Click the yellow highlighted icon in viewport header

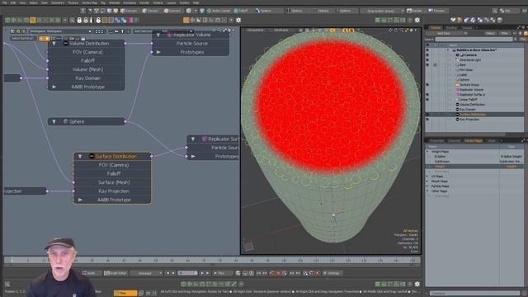coord(332,31)
